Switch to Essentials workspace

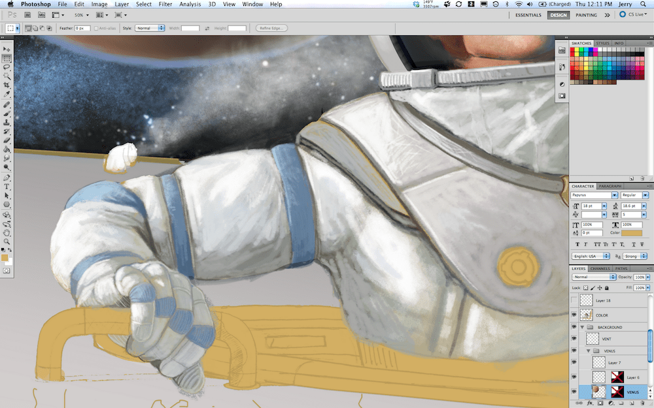(528, 15)
